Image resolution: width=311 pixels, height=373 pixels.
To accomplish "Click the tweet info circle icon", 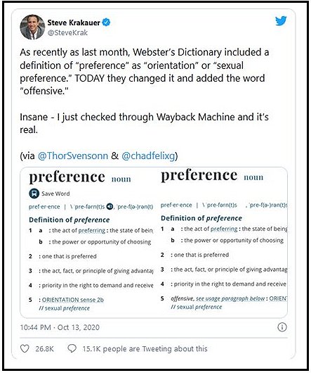I will 282,327.
